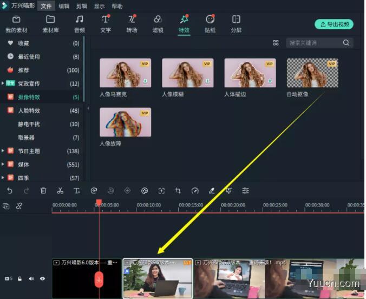Toggle the clip link icon

coord(19,206)
